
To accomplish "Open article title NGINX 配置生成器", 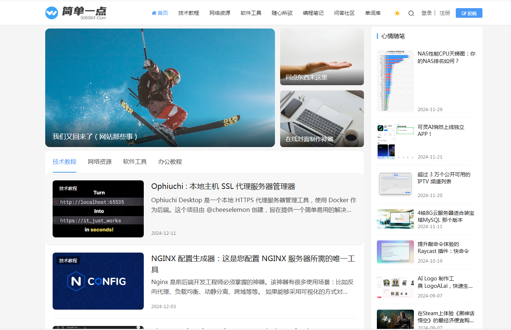I will [253, 264].
